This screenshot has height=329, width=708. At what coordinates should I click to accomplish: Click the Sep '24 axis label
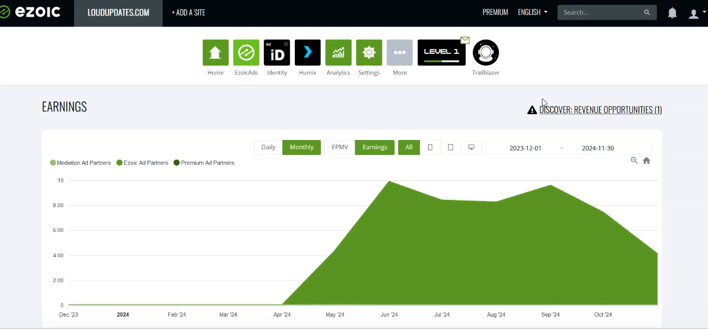pyautogui.click(x=550, y=315)
